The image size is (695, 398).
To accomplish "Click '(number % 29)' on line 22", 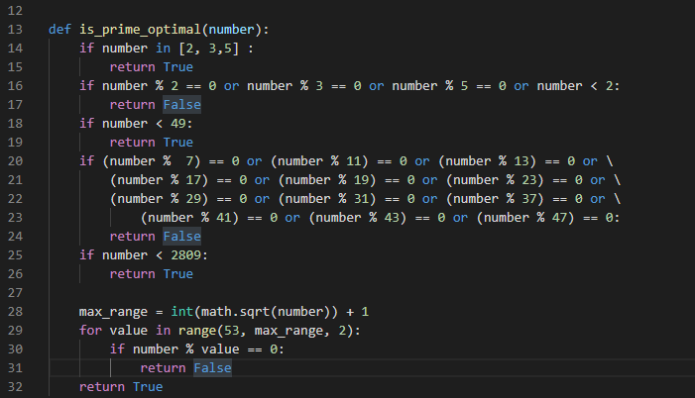I will tap(159, 199).
